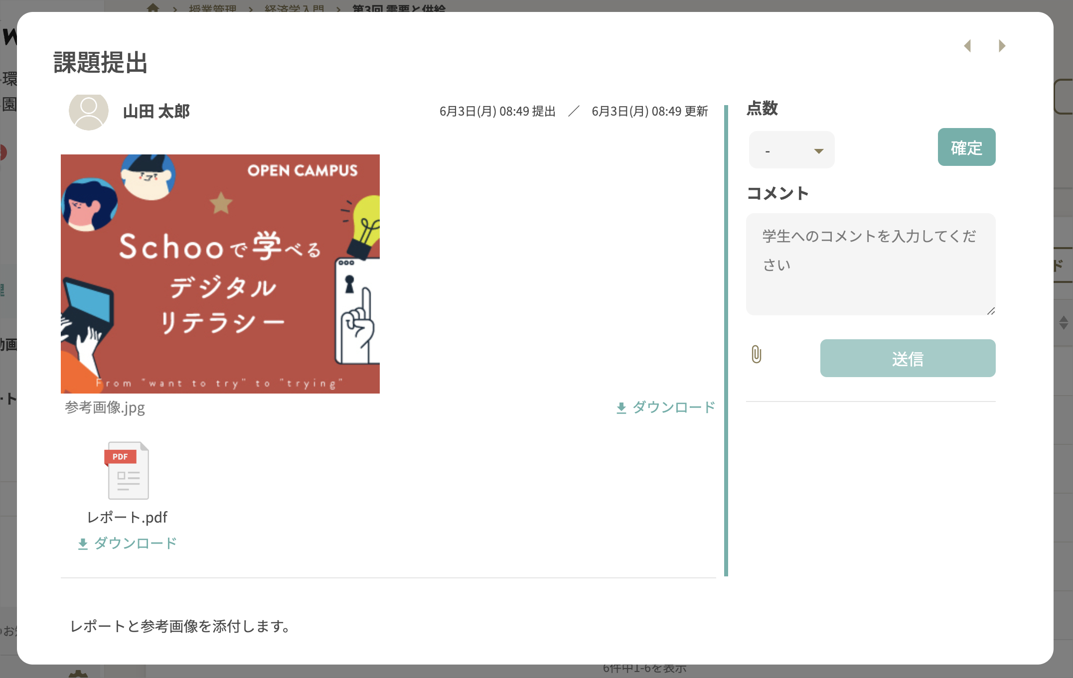This screenshot has width=1073, height=678.
Task: Click update time 6月3日(月) 08:49 更新
Action: pos(650,112)
